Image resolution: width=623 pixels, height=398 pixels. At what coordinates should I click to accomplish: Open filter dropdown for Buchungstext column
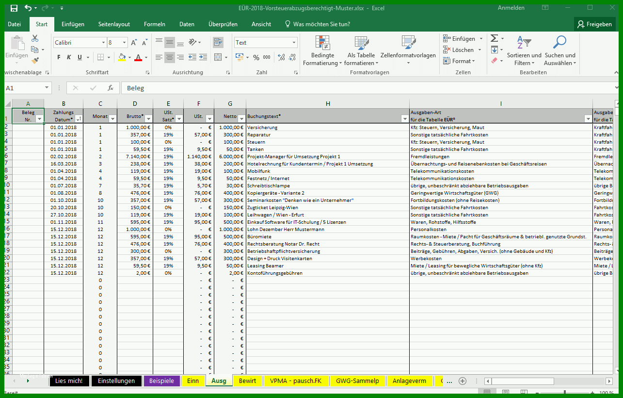[405, 119]
